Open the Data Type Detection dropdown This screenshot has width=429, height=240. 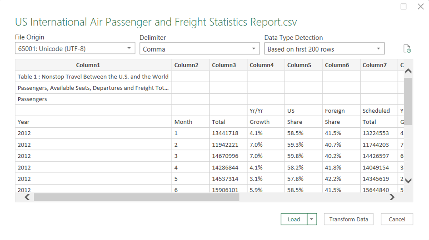[x=324, y=49]
